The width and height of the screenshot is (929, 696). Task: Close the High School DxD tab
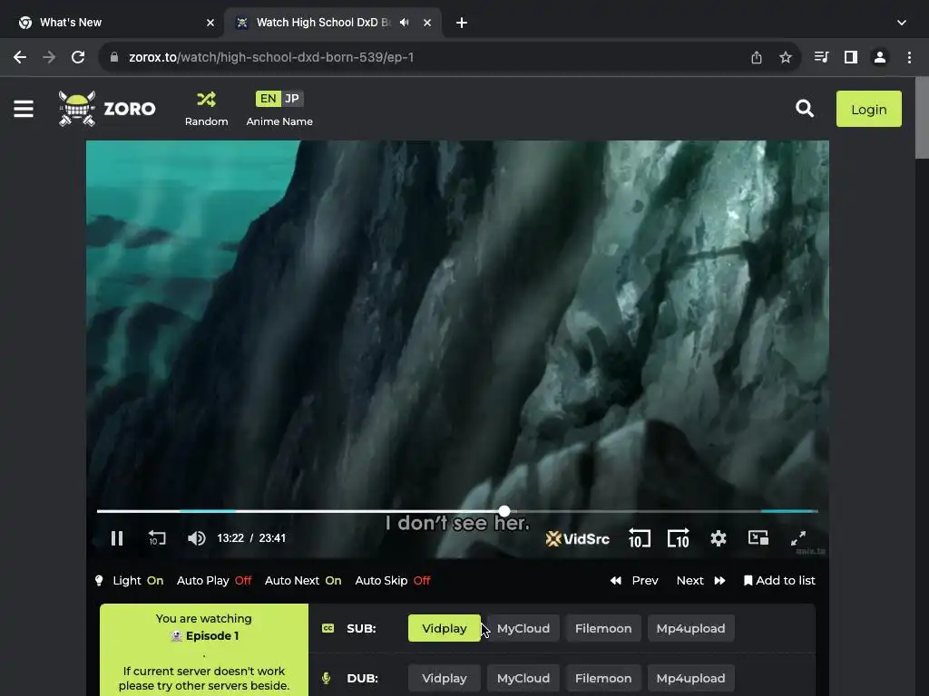pyautogui.click(x=427, y=23)
